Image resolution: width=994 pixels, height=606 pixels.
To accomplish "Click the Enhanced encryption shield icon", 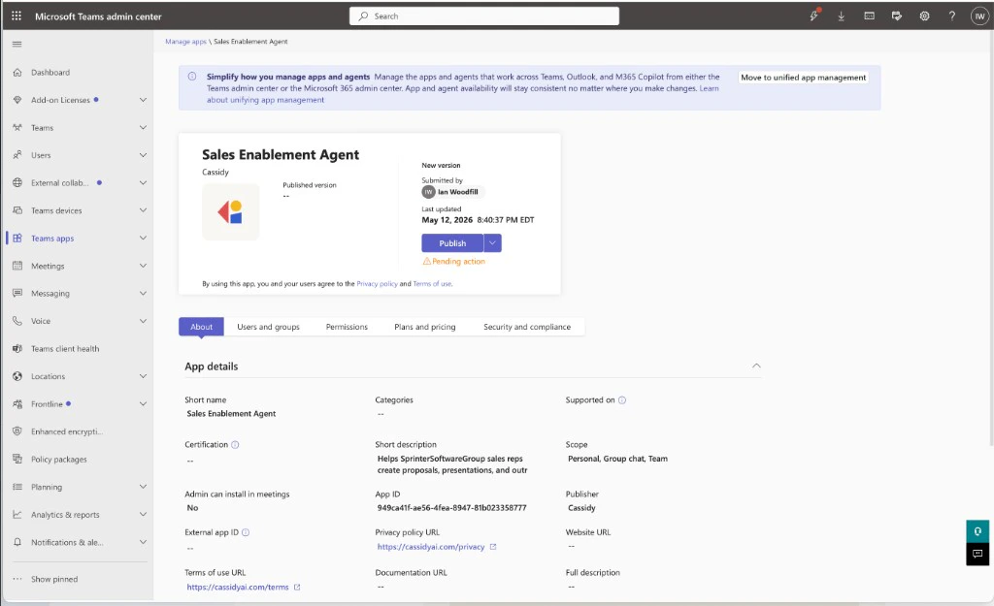I will [x=17, y=431].
